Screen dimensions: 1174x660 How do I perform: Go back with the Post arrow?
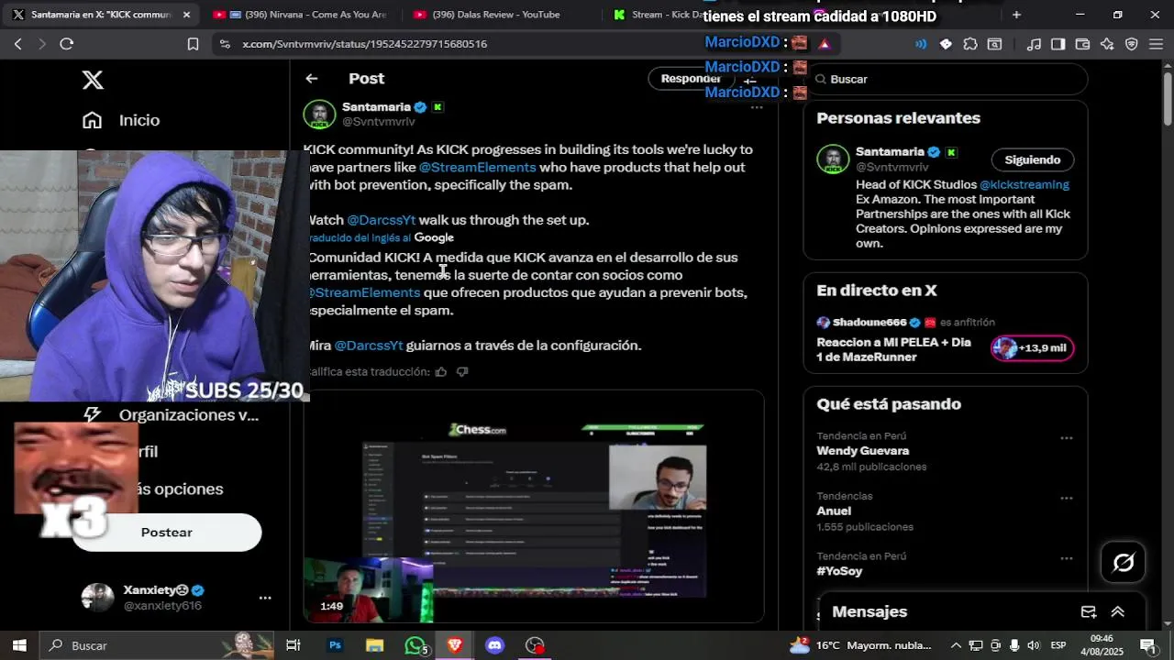[312, 79]
